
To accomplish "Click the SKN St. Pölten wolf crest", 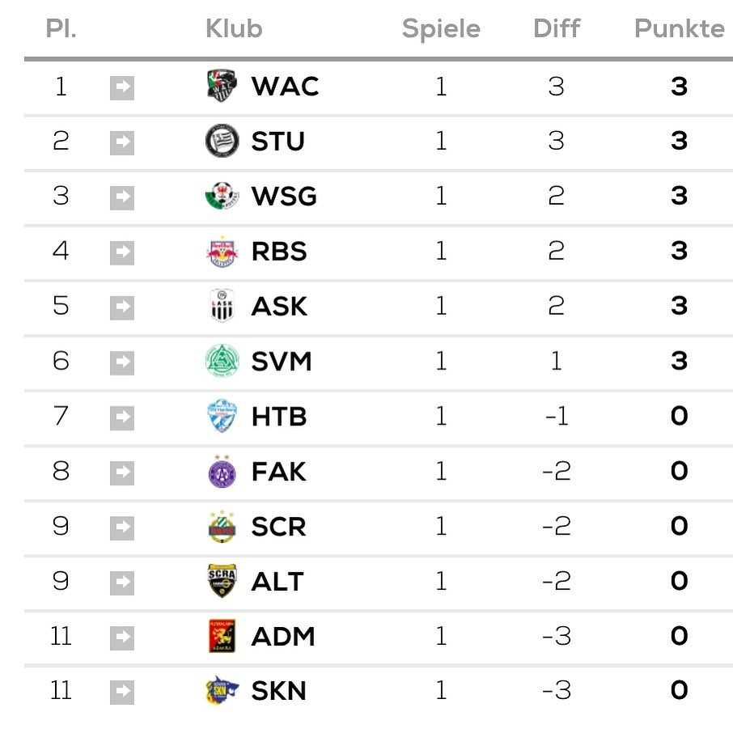I will 222,690.
